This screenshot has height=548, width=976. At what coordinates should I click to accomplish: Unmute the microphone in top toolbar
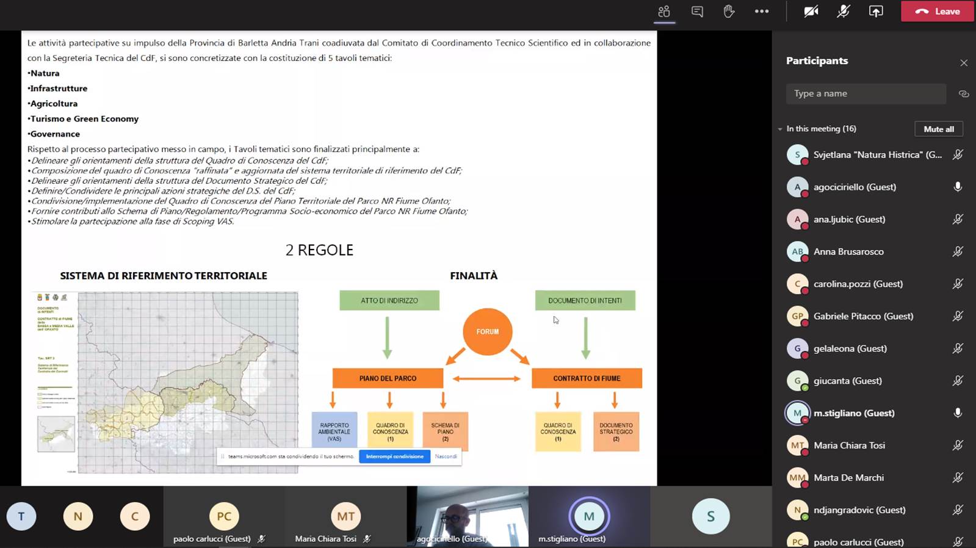pos(843,12)
